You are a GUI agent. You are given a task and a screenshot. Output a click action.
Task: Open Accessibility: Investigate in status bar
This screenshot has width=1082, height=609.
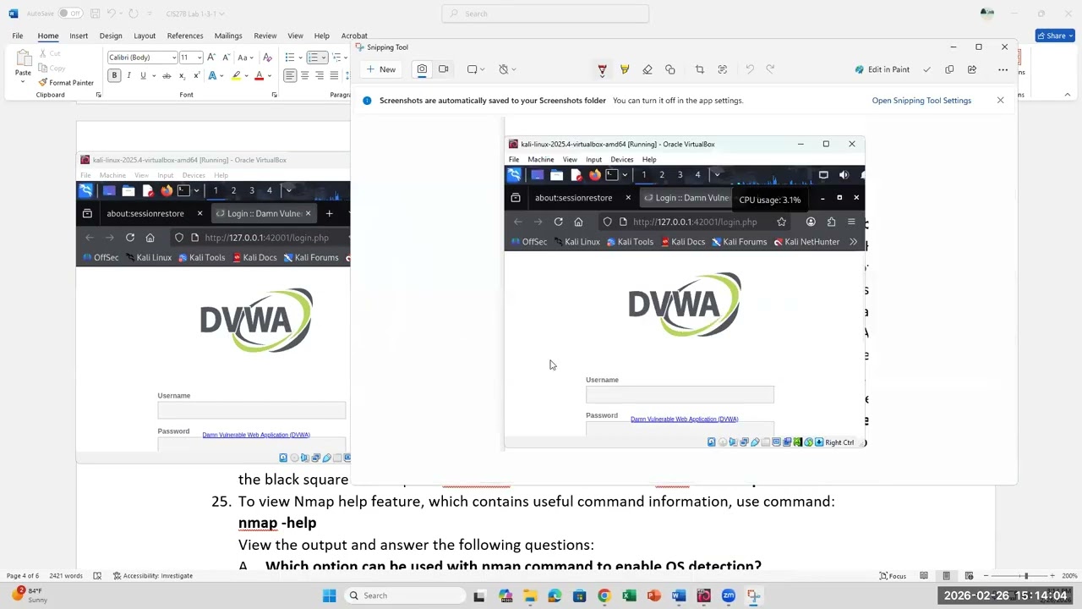pos(152,576)
